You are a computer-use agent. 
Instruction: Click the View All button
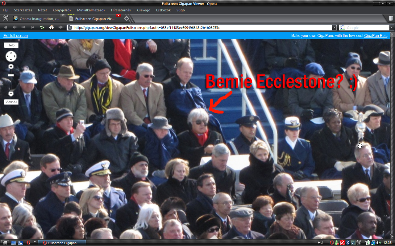(11, 102)
